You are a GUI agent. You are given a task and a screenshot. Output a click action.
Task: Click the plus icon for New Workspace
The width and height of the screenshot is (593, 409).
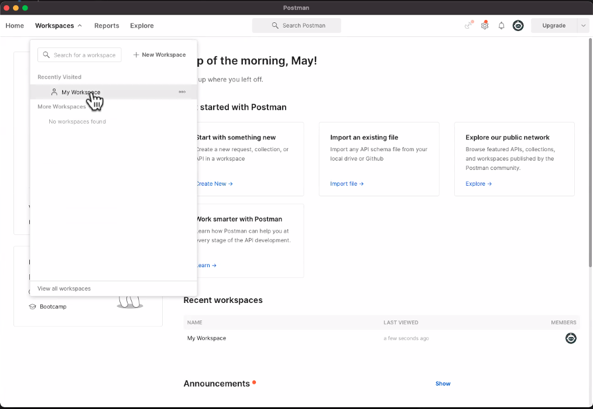tap(136, 55)
